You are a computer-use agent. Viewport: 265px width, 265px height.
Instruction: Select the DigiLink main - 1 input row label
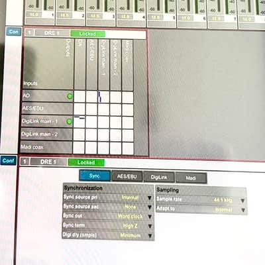click(x=46, y=121)
